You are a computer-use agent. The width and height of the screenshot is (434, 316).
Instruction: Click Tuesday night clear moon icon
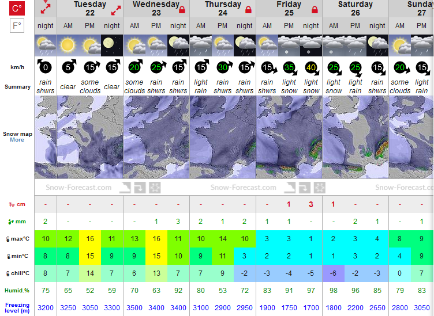pyautogui.click(x=112, y=45)
